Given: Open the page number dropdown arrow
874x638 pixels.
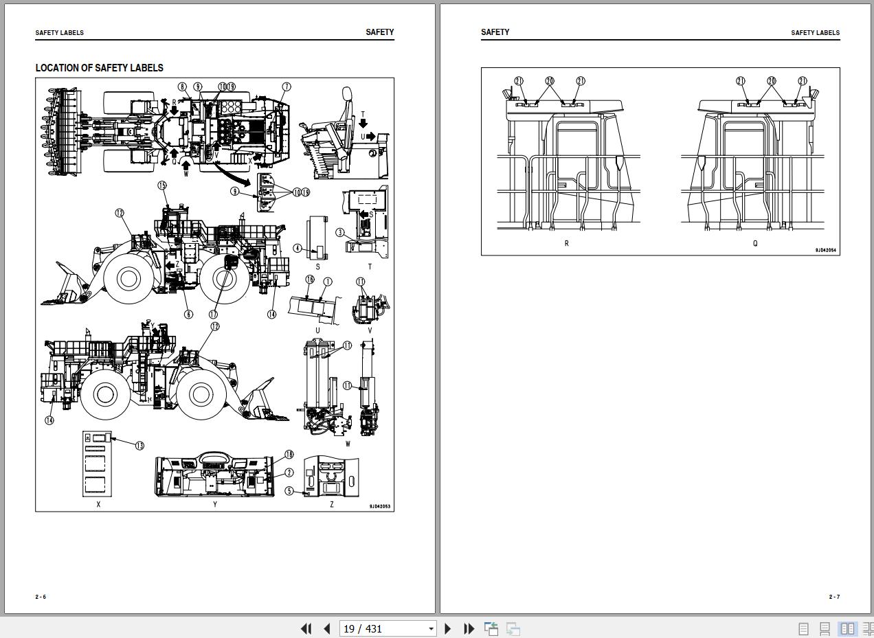Looking at the screenshot, I should 431,628.
